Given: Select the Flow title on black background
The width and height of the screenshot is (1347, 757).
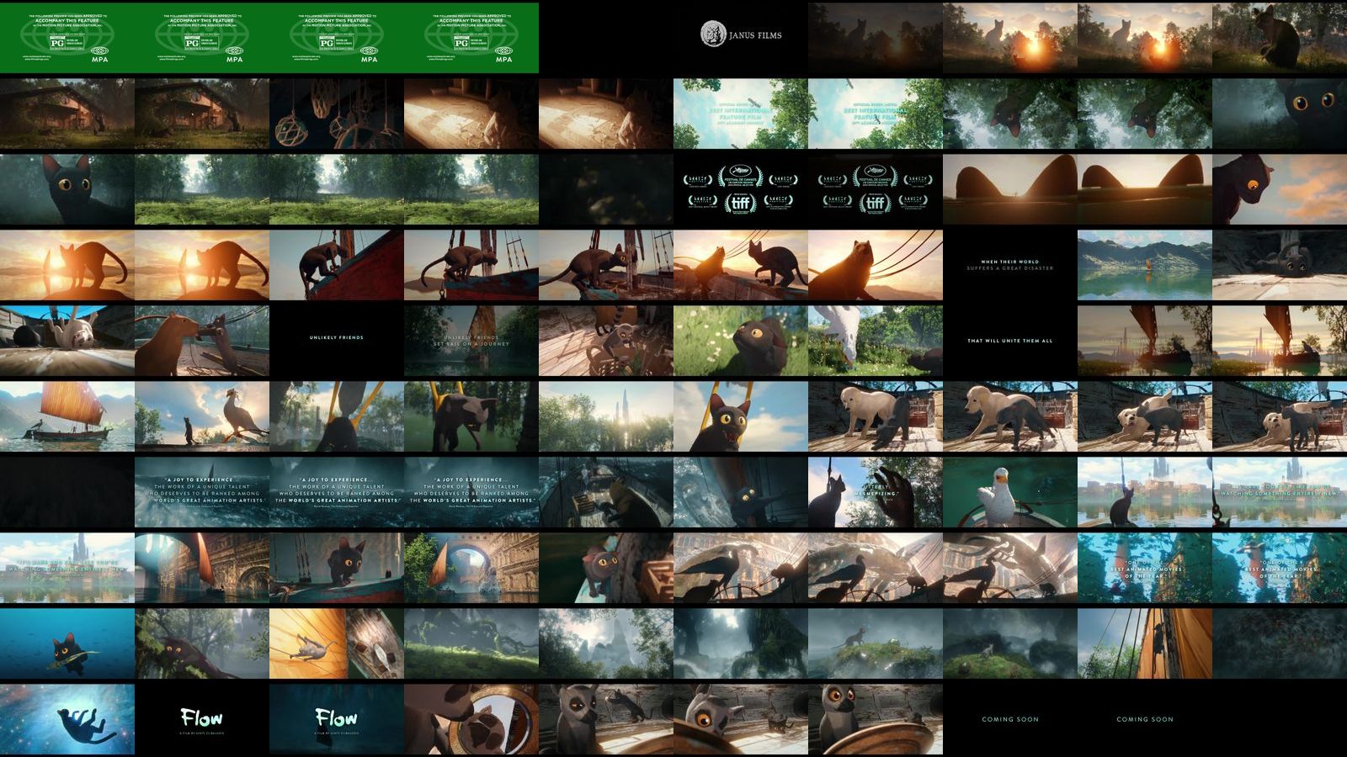Looking at the screenshot, I should pyautogui.click(x=202, y=719).
